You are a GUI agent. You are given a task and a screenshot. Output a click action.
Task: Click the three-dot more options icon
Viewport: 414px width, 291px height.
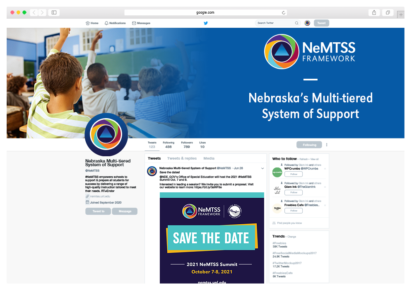click(327, 145)
